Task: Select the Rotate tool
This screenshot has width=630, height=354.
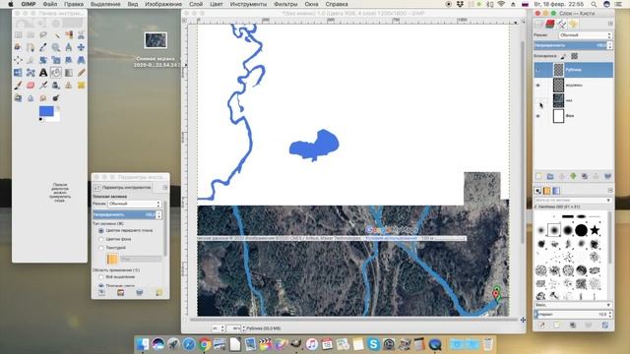Action: [x=43, y=60]
